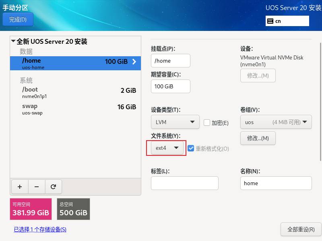The width and height of the screenshot is (322, 241).
Task: Click the keyboard layout icon beside cn
Action: click(x=270, y=21)
